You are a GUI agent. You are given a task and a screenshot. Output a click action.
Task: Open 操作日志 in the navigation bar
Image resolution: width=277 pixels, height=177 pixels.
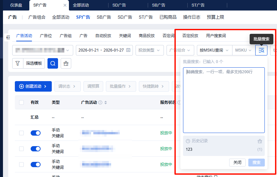coord(192,17)
